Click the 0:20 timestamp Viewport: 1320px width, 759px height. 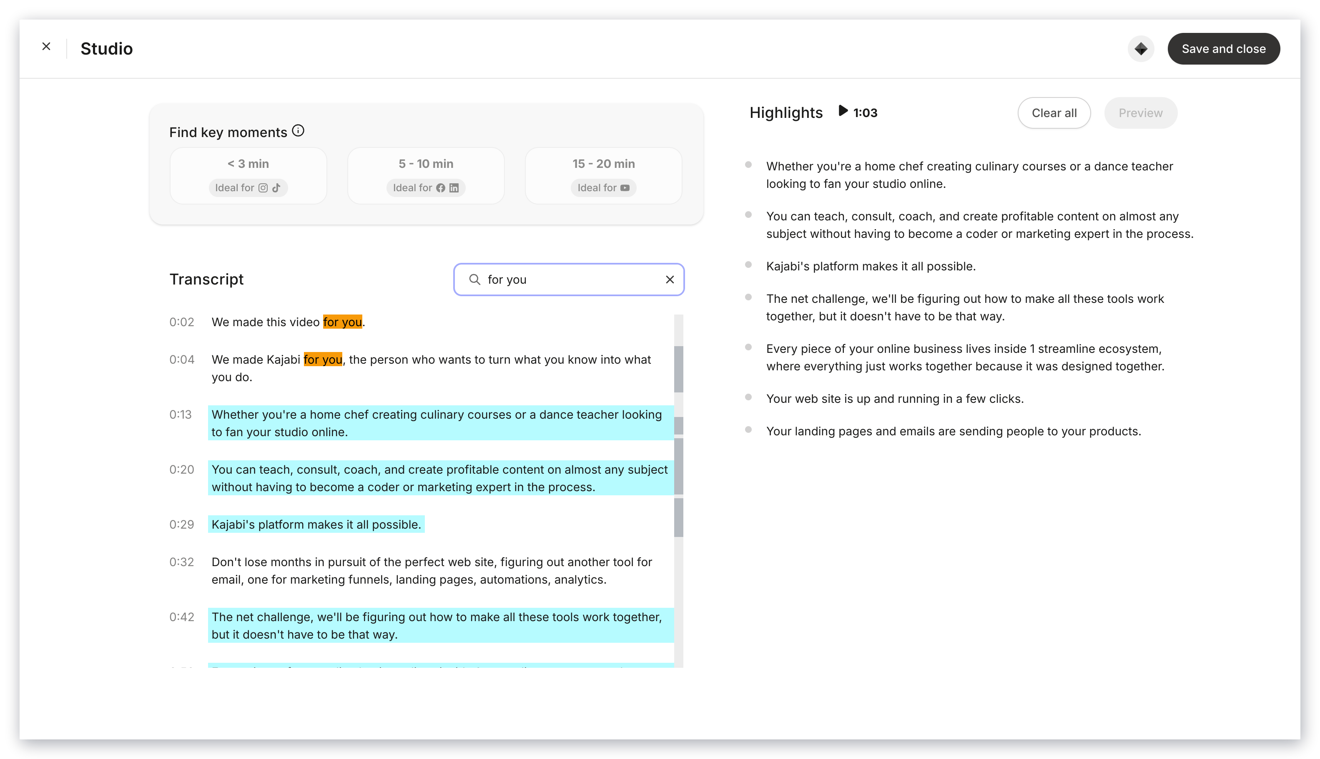pos(181,469)
